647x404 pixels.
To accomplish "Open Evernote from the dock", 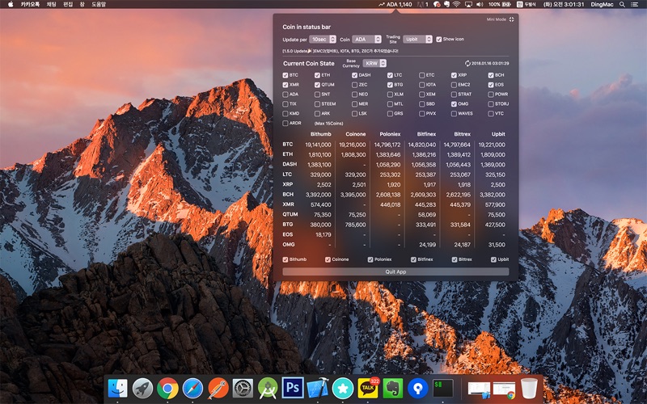I will [x=393, y=388].
